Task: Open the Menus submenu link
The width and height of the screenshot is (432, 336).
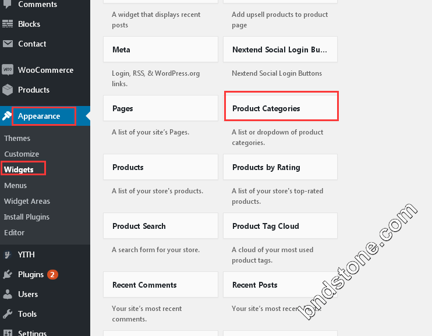Action: [x=15, y=185]
